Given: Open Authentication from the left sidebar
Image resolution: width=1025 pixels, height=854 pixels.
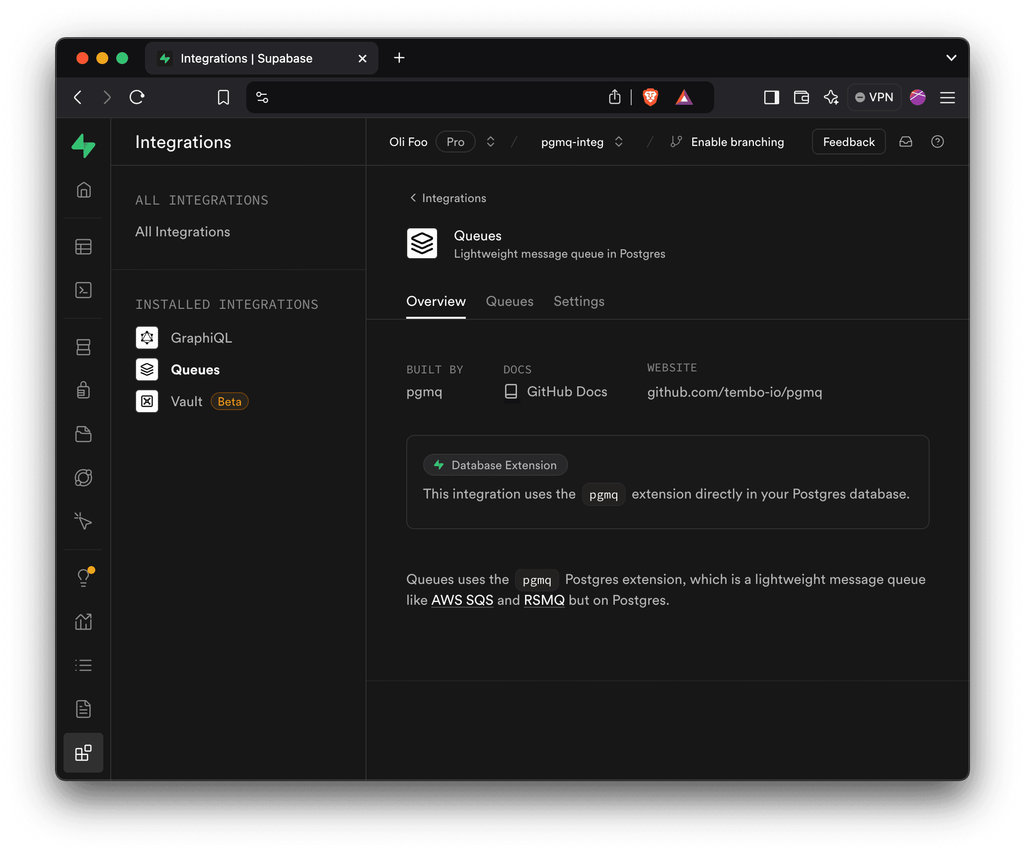Looking at the screenshot, I should 83,390.
